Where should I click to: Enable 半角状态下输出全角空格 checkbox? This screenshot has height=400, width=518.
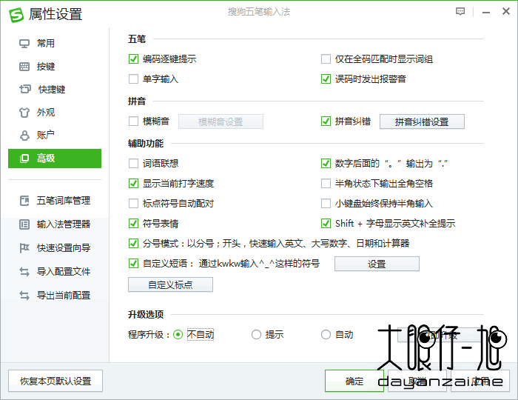326,184
